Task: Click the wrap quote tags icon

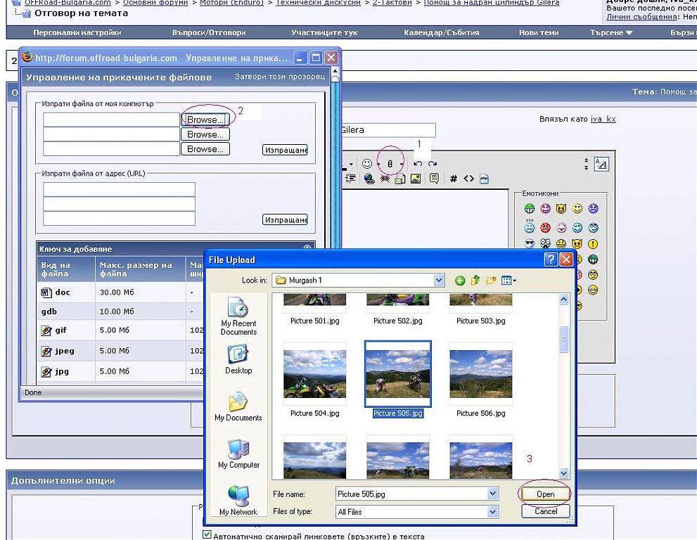Action: tap(434, 179)
